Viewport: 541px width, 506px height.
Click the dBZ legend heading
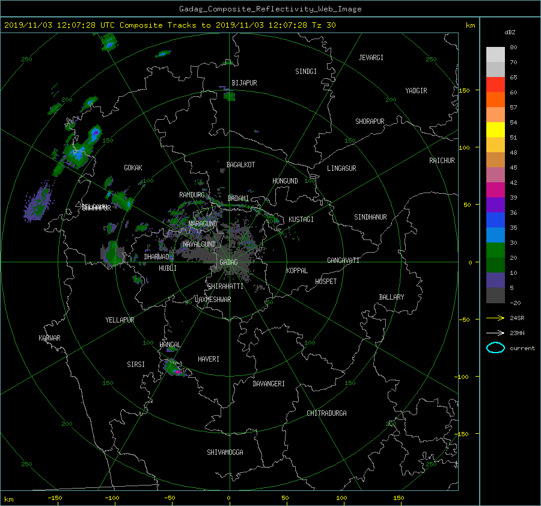click(x=510, y=32)
